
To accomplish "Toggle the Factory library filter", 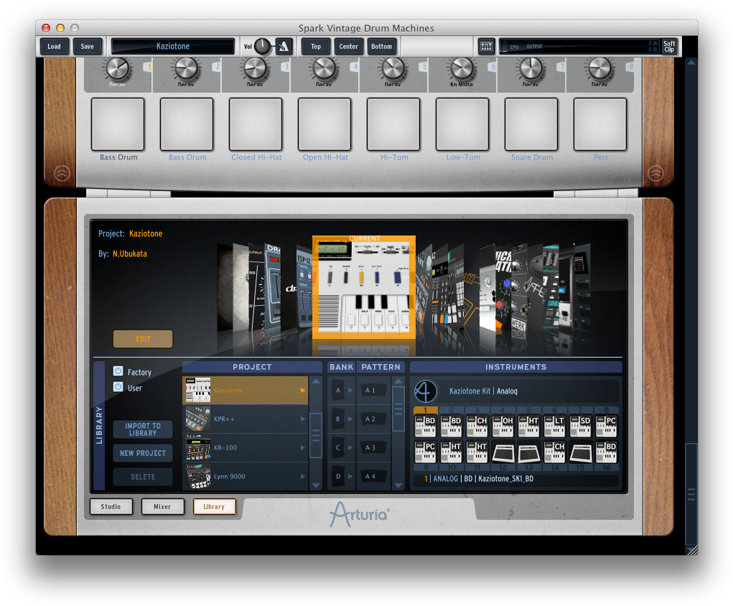I will coord(118,371).
